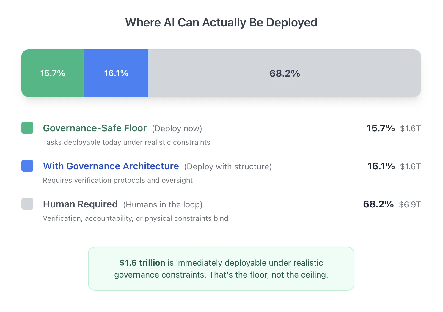Select the blue With Governance Architecture legend swatch
443x312 pixels.
pyautogui.click(x=27, y=166)
